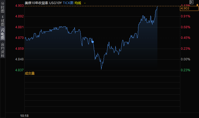Click the small orange arrow above the price box
This screenshot has width=199, height=118.
[x=197, y=5]
